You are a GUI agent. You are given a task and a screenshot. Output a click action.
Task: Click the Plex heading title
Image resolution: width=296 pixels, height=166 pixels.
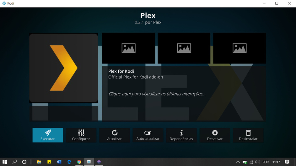148,15
